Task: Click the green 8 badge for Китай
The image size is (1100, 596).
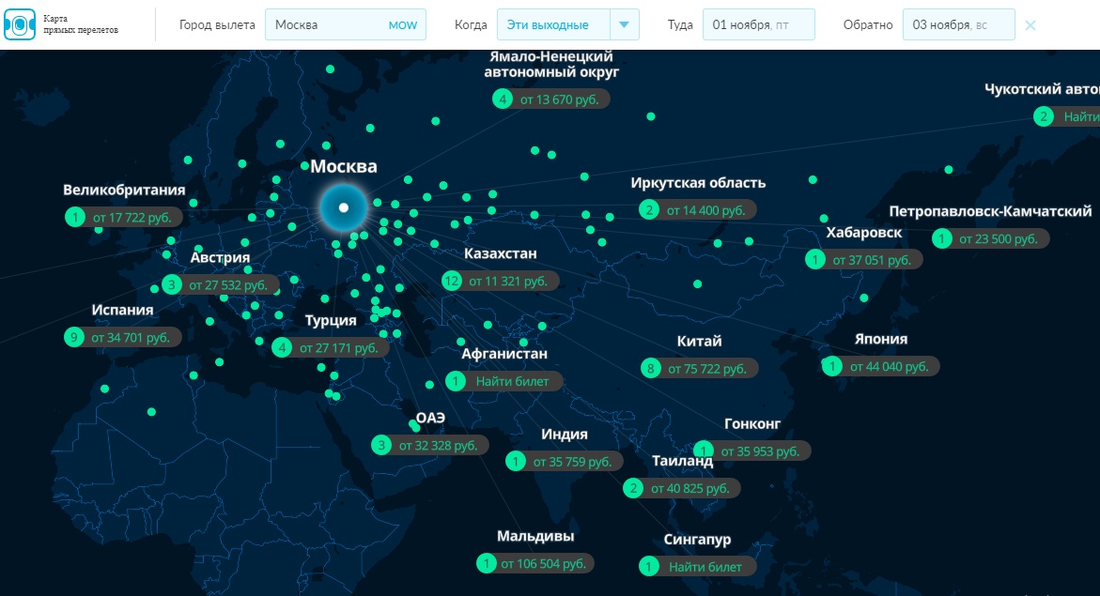Action: click(650, 369)
